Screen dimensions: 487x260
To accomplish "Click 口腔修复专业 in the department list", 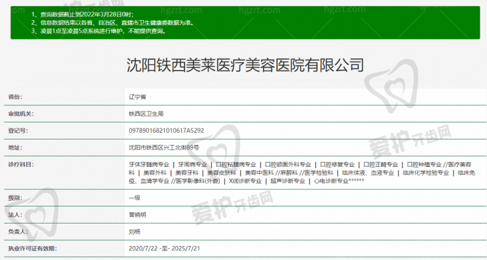I will (x=337, y=164).
